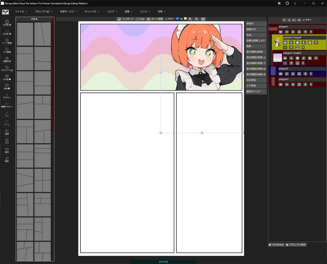The height and width of the screenshot is (264, 327).
Task: Download polygon1-image4 layer with download icon
Action: (x=291, y=47)
